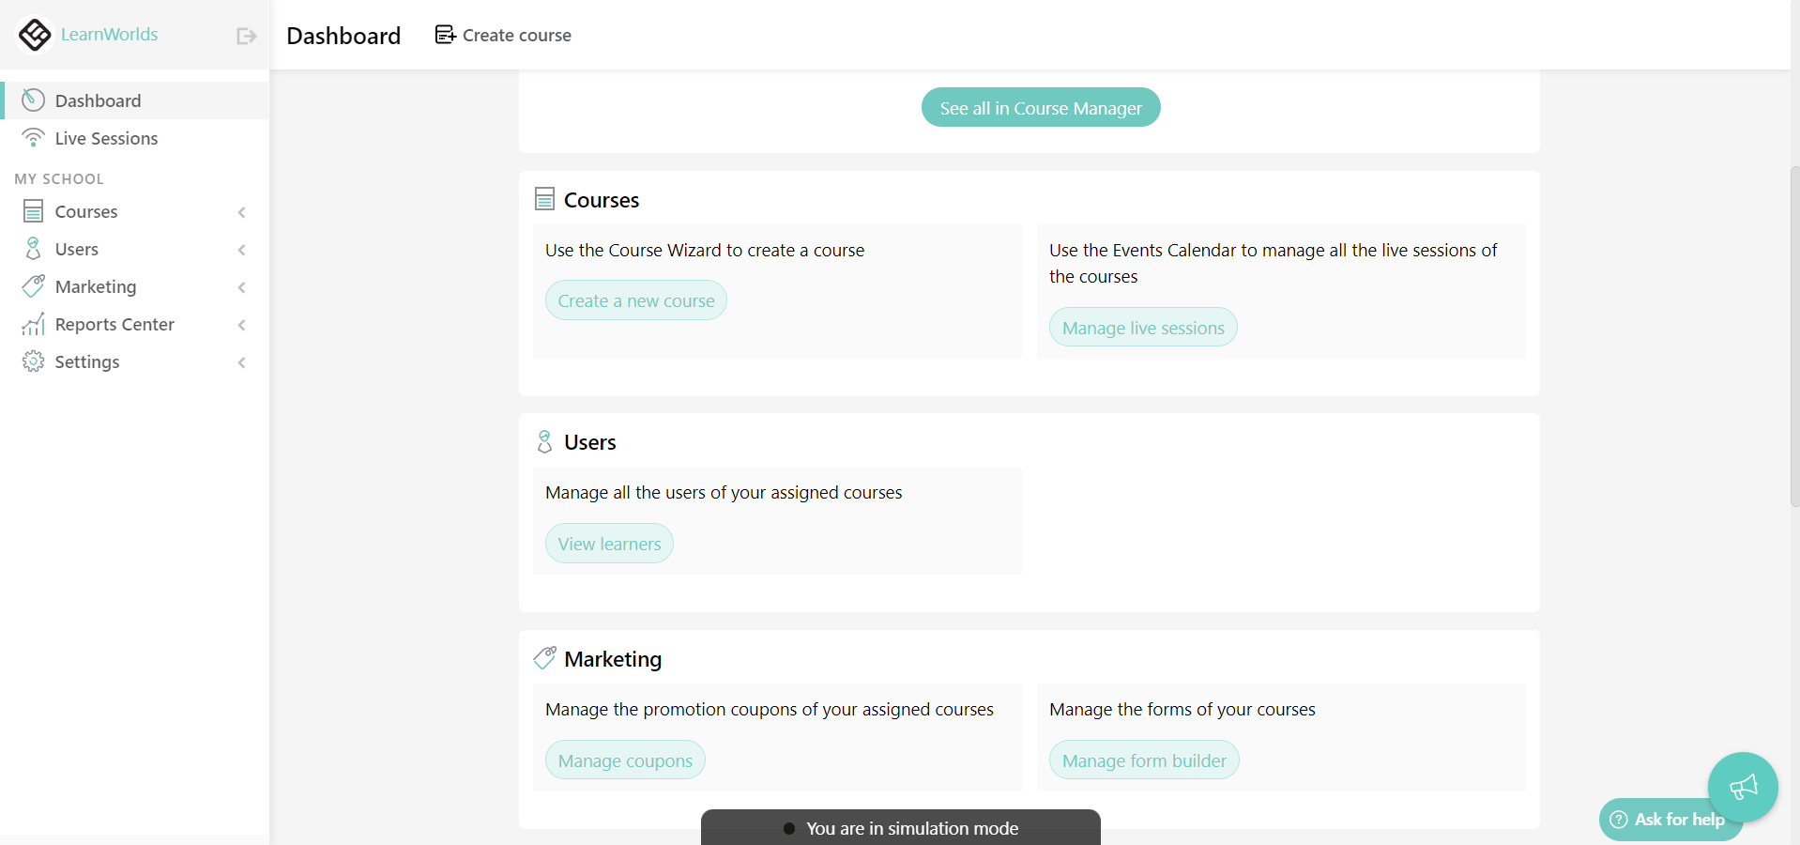Select the Courses book icon in the sidebar
The image size is (1800, 845).
coord(33,210)
